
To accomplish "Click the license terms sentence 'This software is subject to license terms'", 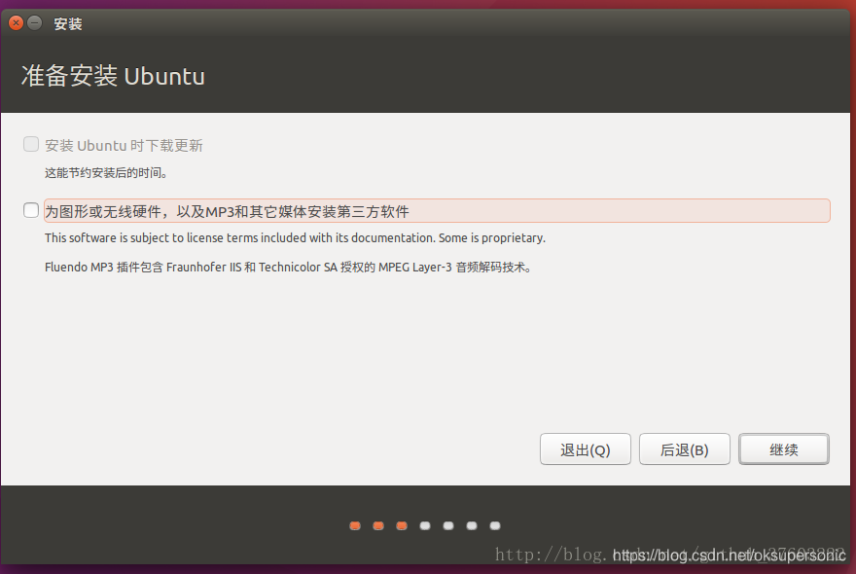I will pyautogui.click(x=295, y=238).
